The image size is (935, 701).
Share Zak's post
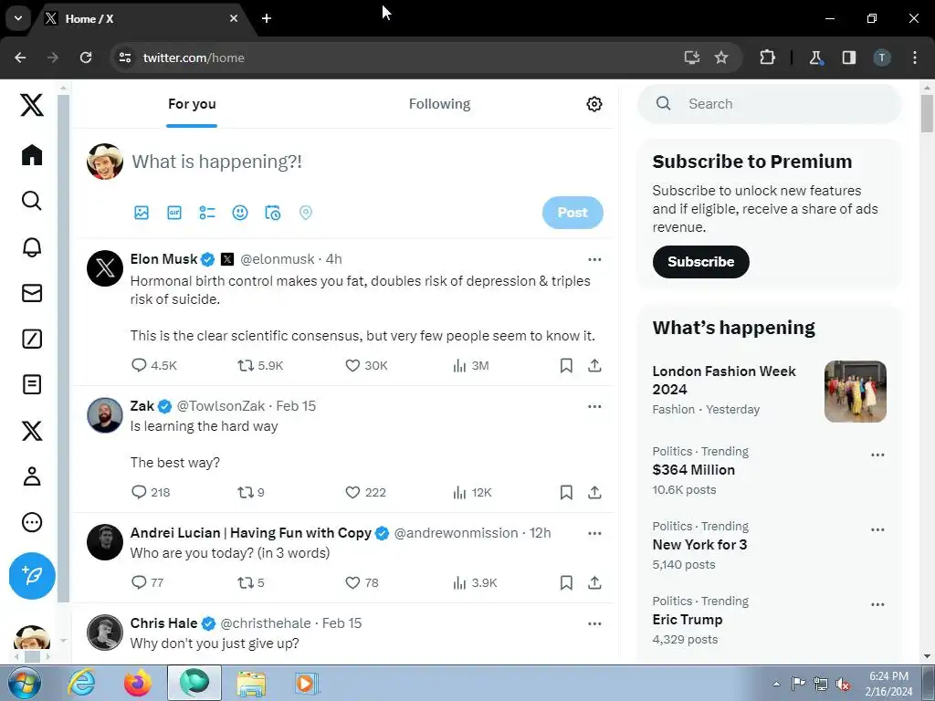(594, 492)
